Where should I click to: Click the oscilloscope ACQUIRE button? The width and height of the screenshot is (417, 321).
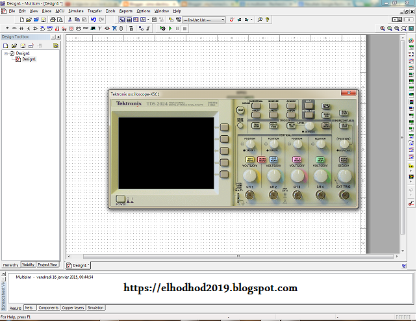[291, 105]
